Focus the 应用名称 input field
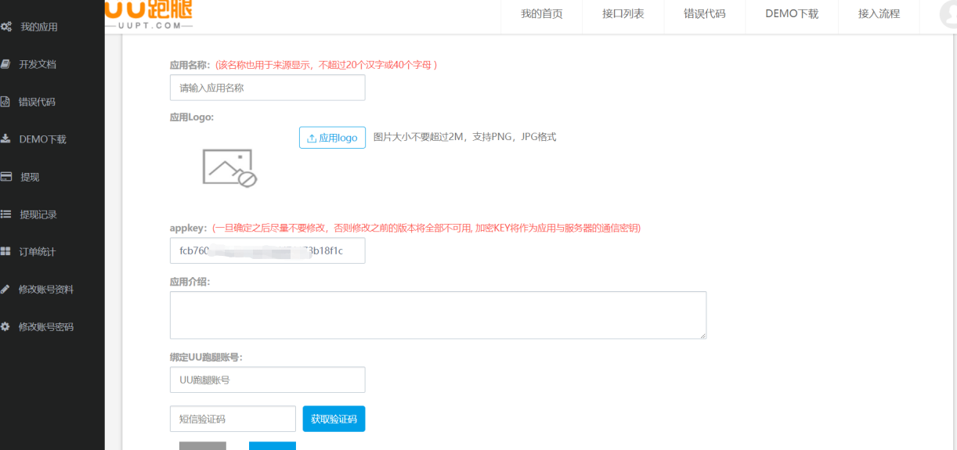Image resolution: width=957 pixels, height=450 pixels. tap(268, 88)
